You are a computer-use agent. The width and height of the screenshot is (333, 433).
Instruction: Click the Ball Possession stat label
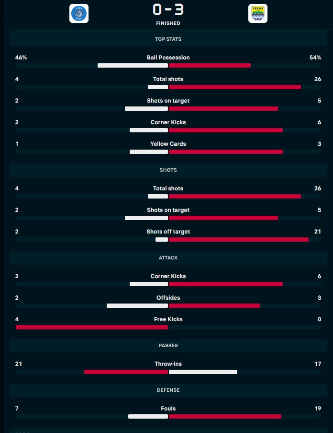coord(168,58)
